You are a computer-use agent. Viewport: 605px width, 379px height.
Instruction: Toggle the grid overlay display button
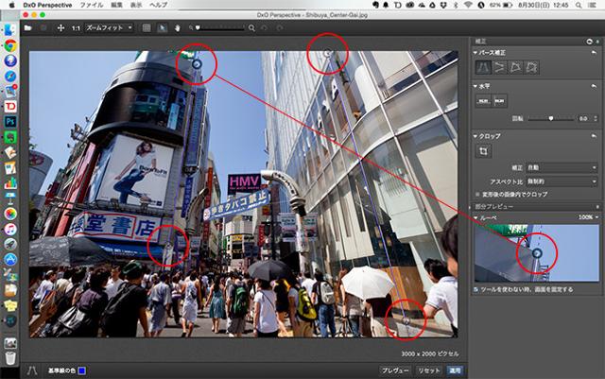coord(147,28)
